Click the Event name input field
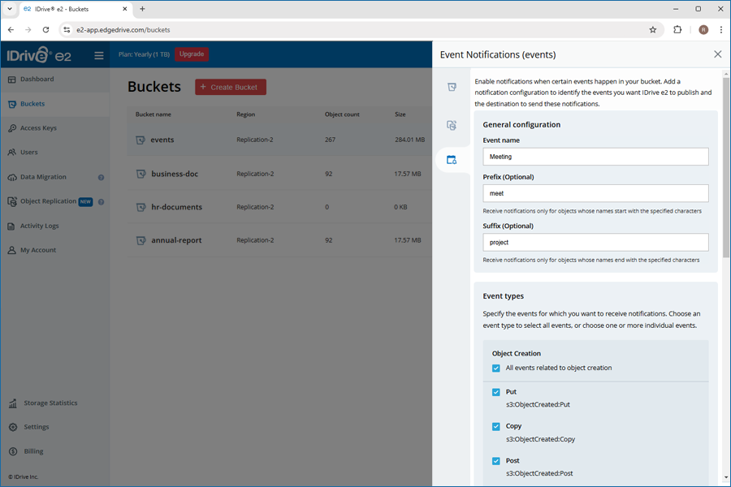Viewport: 731px width, 487px height. pos(595,157)
